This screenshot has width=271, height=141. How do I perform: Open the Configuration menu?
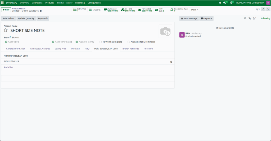pos(94,3)
